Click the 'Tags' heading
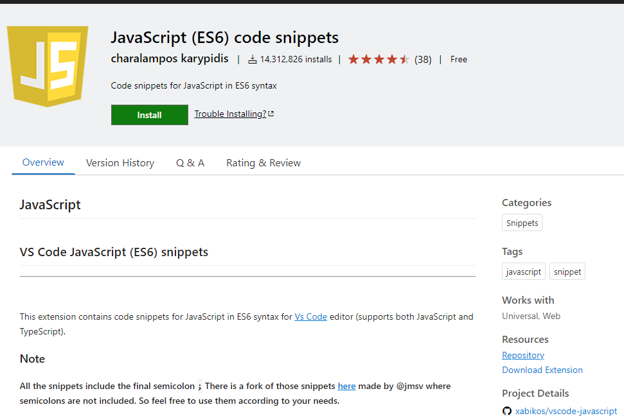 click(512, 252)
